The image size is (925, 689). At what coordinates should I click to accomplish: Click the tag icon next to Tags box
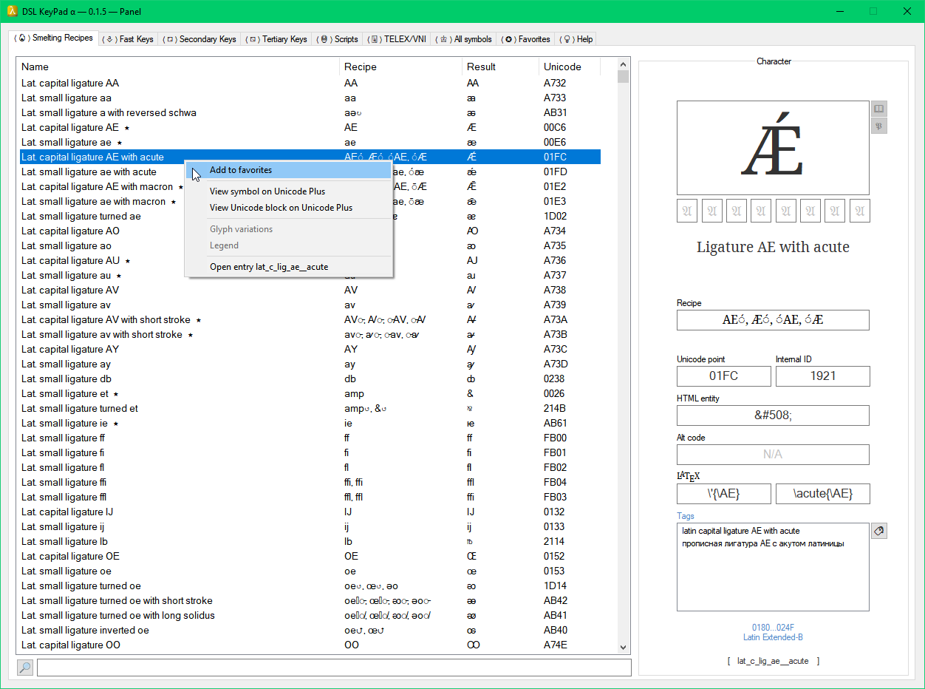click(878, 531)
